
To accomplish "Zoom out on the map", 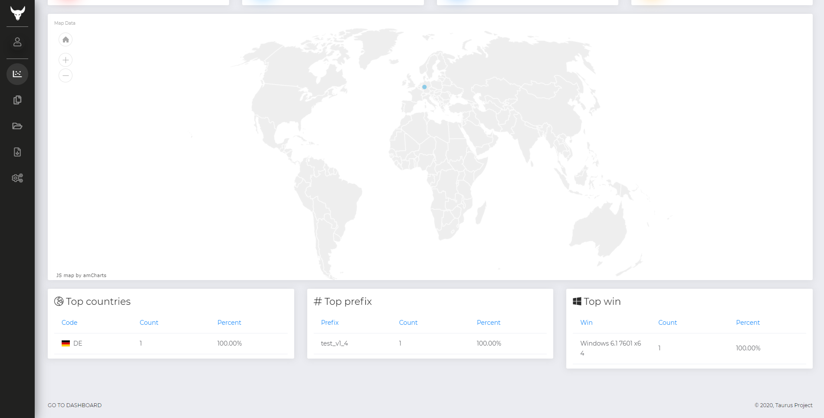I will [66, 75].
